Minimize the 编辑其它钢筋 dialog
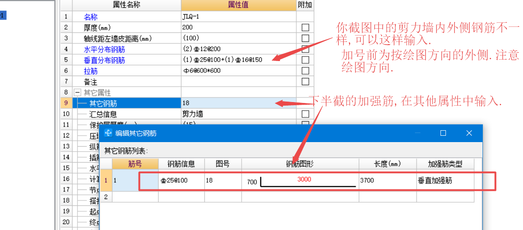The height and width of the screenshot is (230, 523). pos(418,133)
